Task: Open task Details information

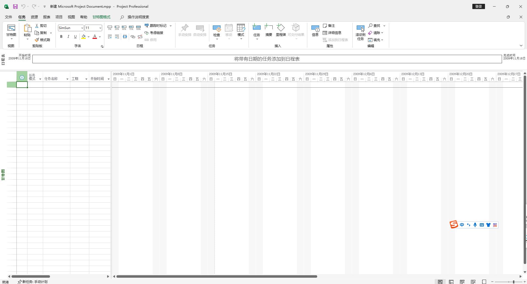Action: coord(332,33)
